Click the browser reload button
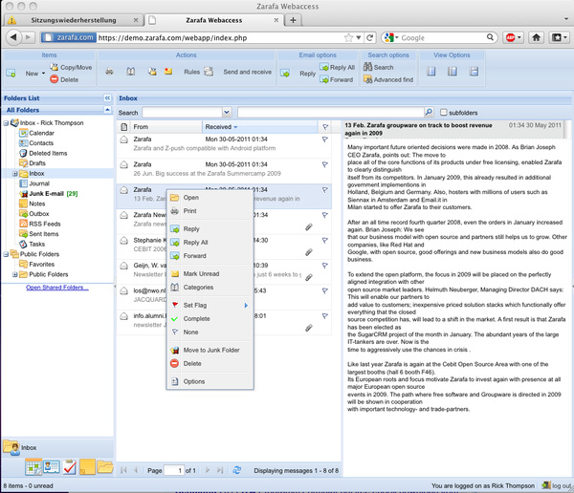The height and width of the screenshot is (493, 574). [370, 37]
